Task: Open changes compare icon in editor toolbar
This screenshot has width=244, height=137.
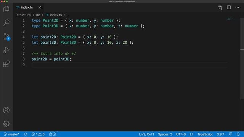Action: click(220, 8)
